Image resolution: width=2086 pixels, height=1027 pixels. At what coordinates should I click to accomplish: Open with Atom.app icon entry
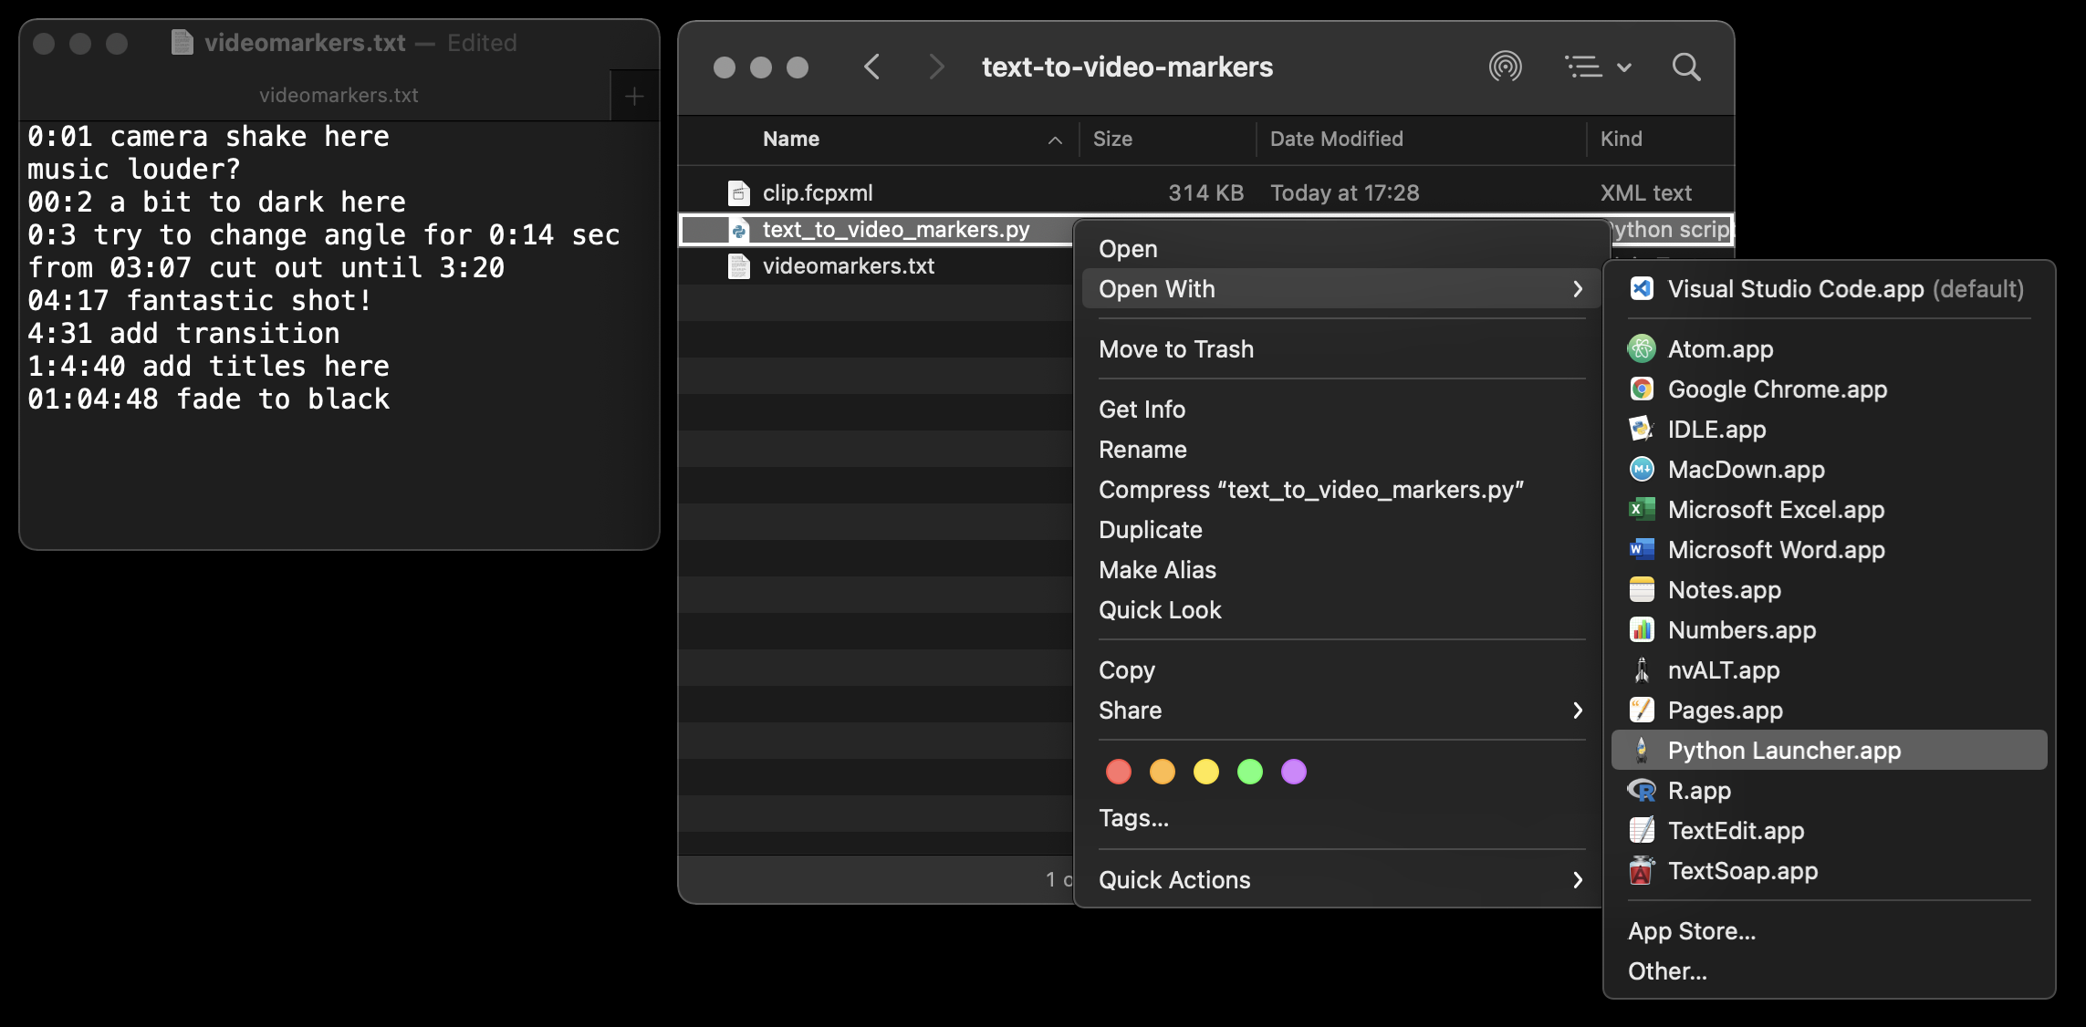click(x=1720, y=349)
